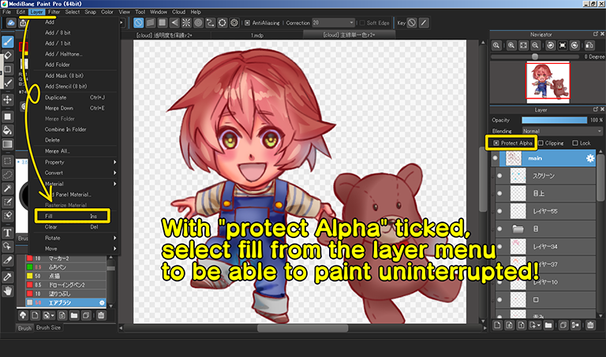This screenshot has width=606, height=357.
Task: Open the Select menu
Action: pos(73,12)
